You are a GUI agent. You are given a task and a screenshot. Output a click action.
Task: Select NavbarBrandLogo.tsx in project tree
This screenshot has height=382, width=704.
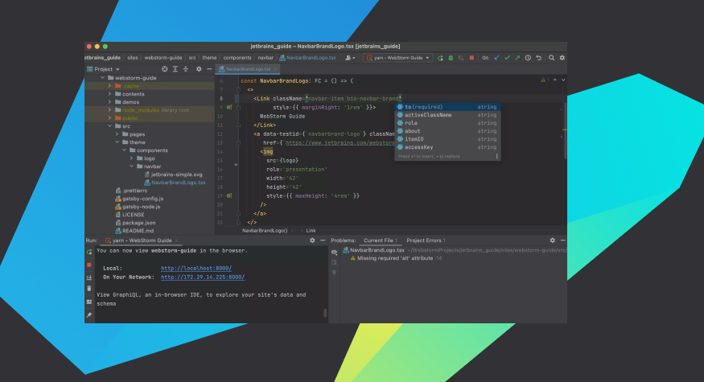tap(175, 183)
